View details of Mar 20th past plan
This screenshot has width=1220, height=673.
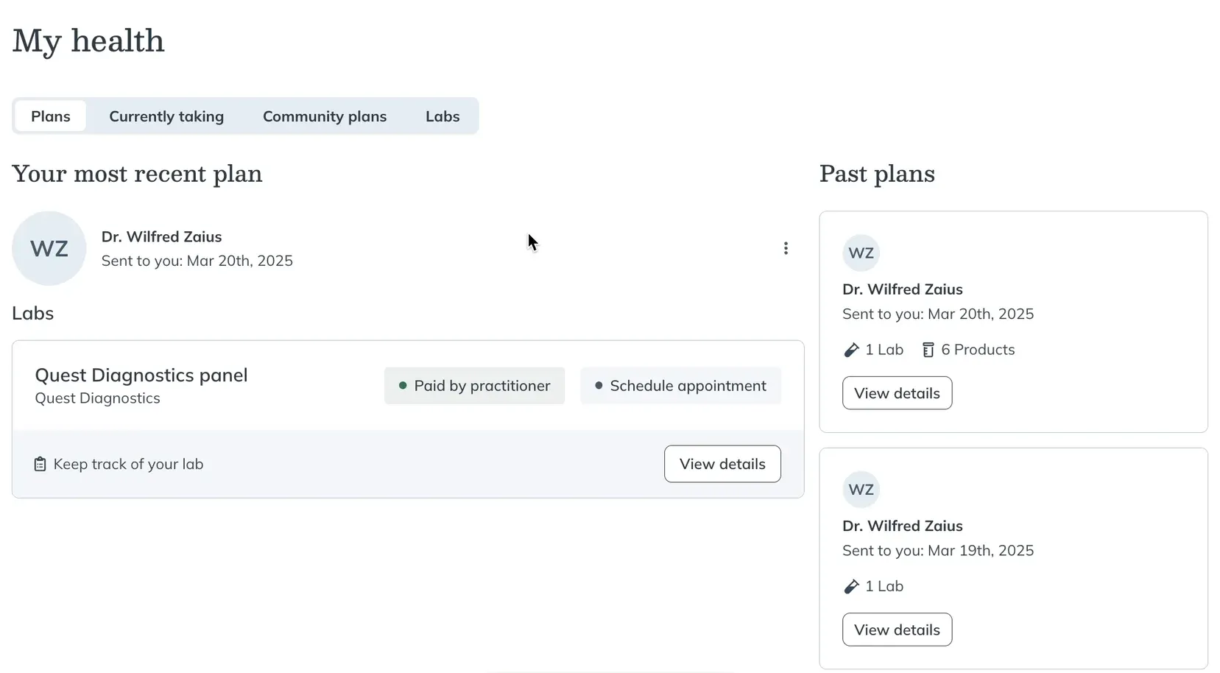click(897, 393)
